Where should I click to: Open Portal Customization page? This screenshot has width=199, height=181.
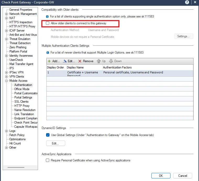[26, 93]
